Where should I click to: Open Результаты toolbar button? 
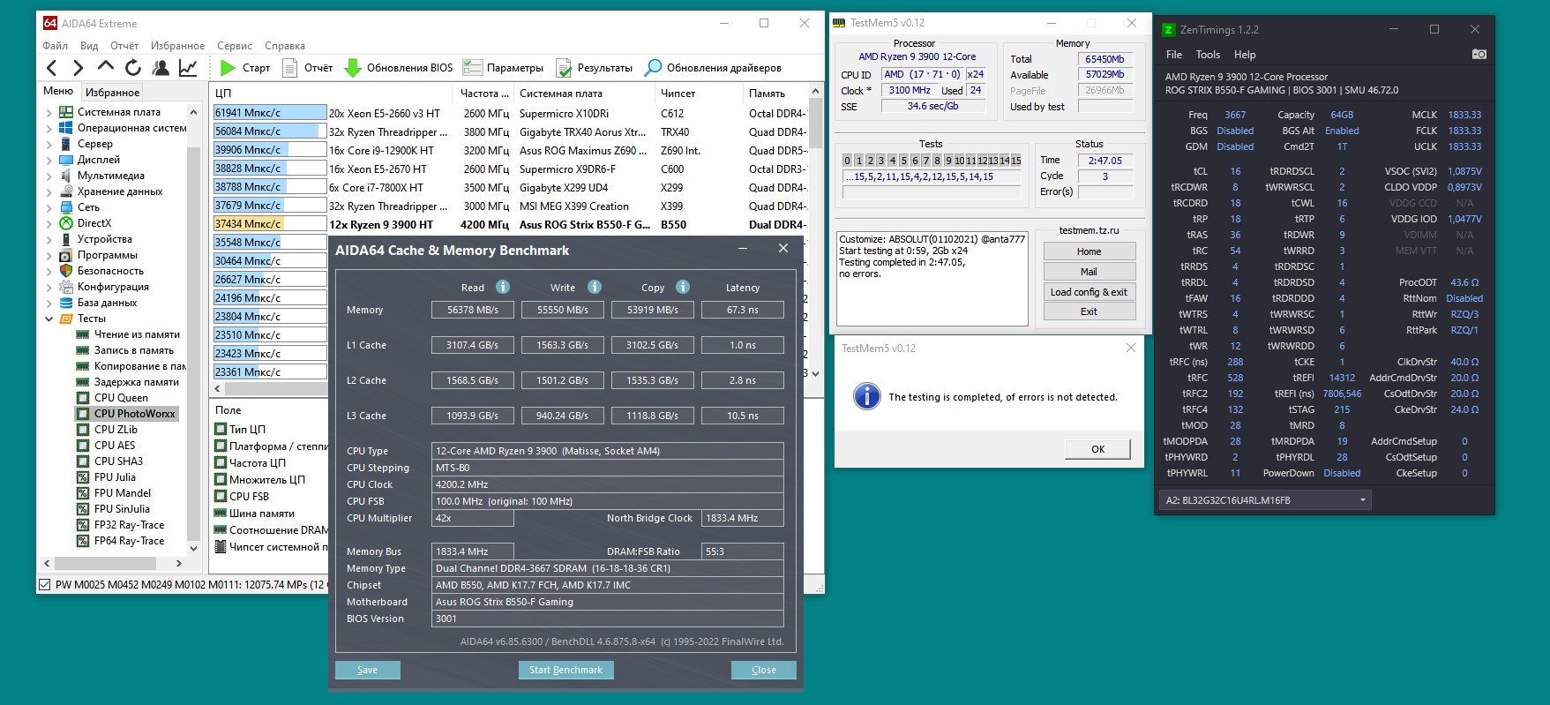(594, 68)
